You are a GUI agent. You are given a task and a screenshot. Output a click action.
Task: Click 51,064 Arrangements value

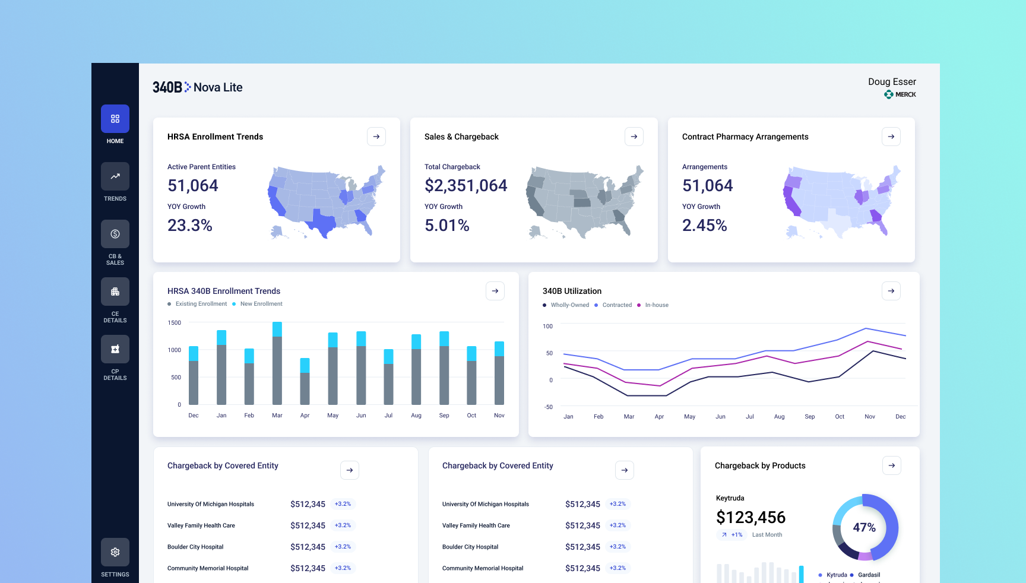tap(708, 186)
